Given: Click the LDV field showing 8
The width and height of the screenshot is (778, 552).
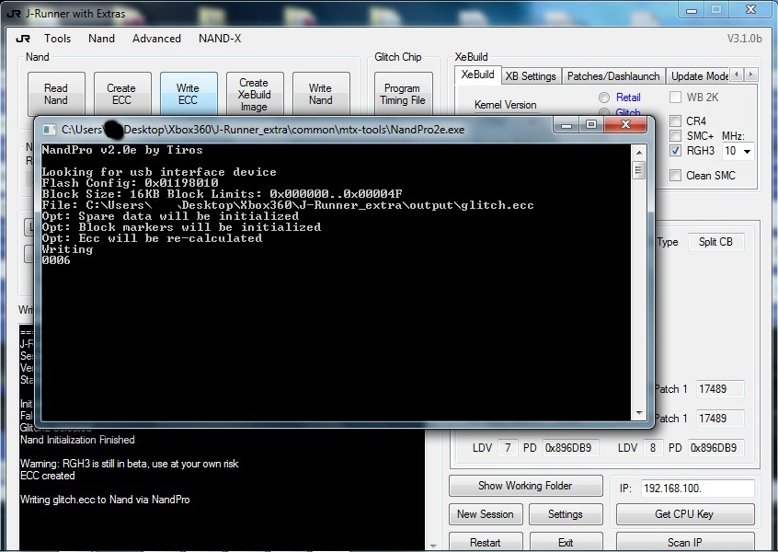Looking at the screenshot, I should (x=653, y=448).
